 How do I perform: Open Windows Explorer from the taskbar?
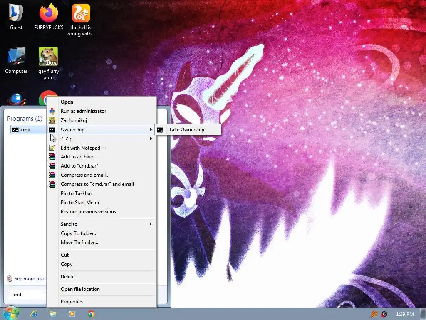(53, 314)
